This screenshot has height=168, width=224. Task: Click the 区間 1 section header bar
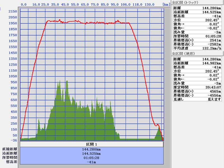click(92, 144)
